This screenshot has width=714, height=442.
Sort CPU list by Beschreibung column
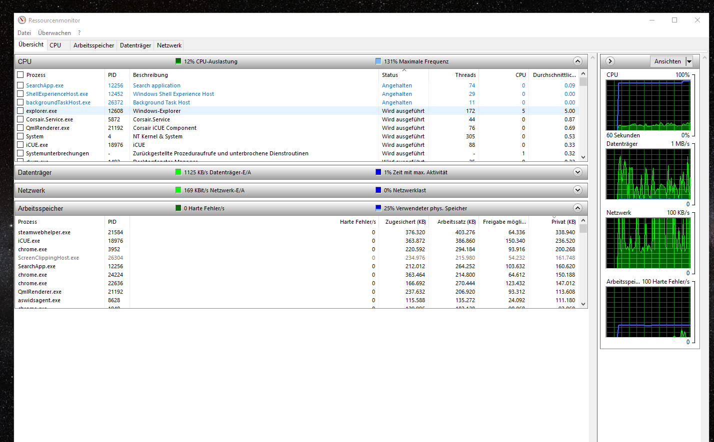(254, 75)
